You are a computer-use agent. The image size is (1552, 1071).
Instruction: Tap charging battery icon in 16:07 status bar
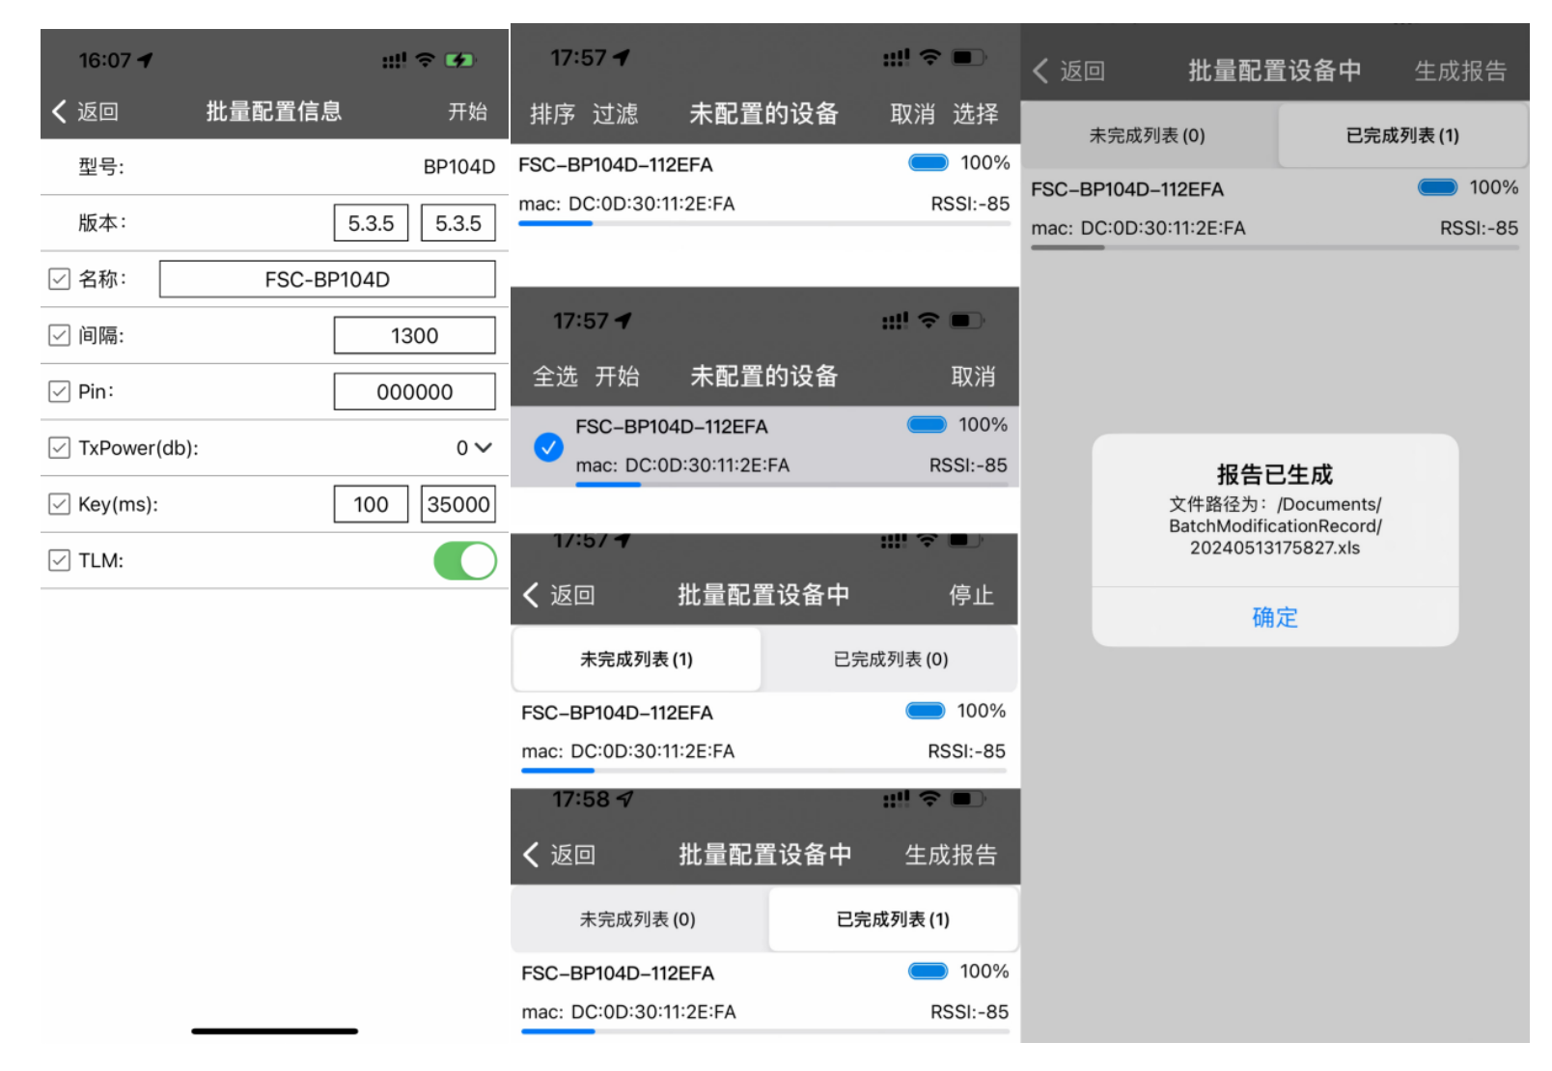[458, 60]
